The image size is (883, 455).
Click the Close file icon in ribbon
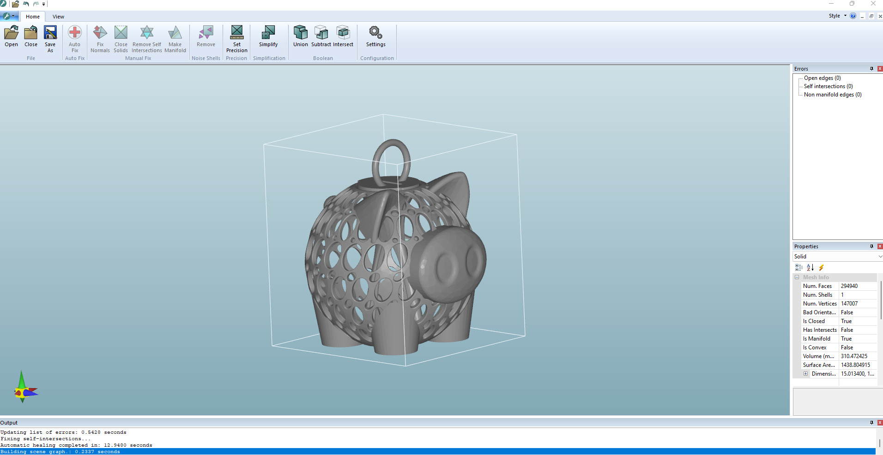(x=31, y=36)
